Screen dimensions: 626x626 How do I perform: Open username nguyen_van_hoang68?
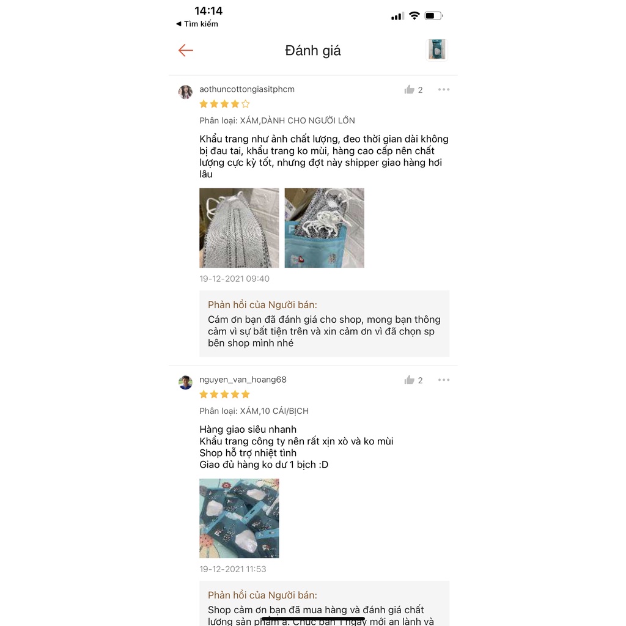[x=243, y=379]
